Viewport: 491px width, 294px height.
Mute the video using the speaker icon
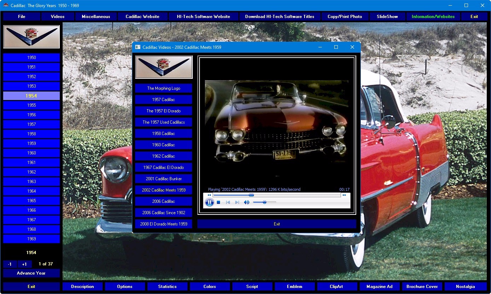[247, 202]
